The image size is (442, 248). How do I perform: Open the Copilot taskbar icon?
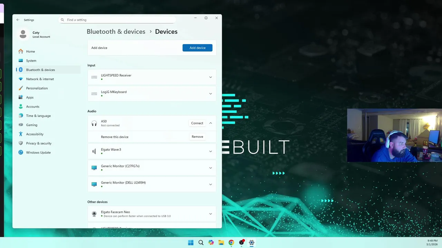pos(211,242)
